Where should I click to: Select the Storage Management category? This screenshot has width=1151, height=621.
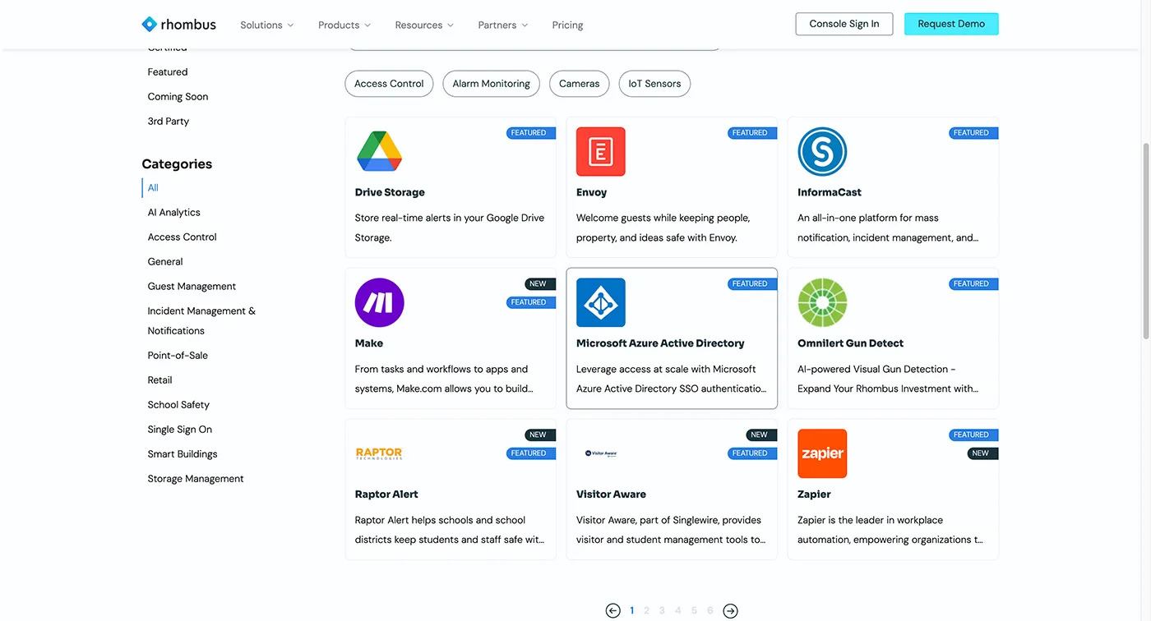tap(196, 479)
